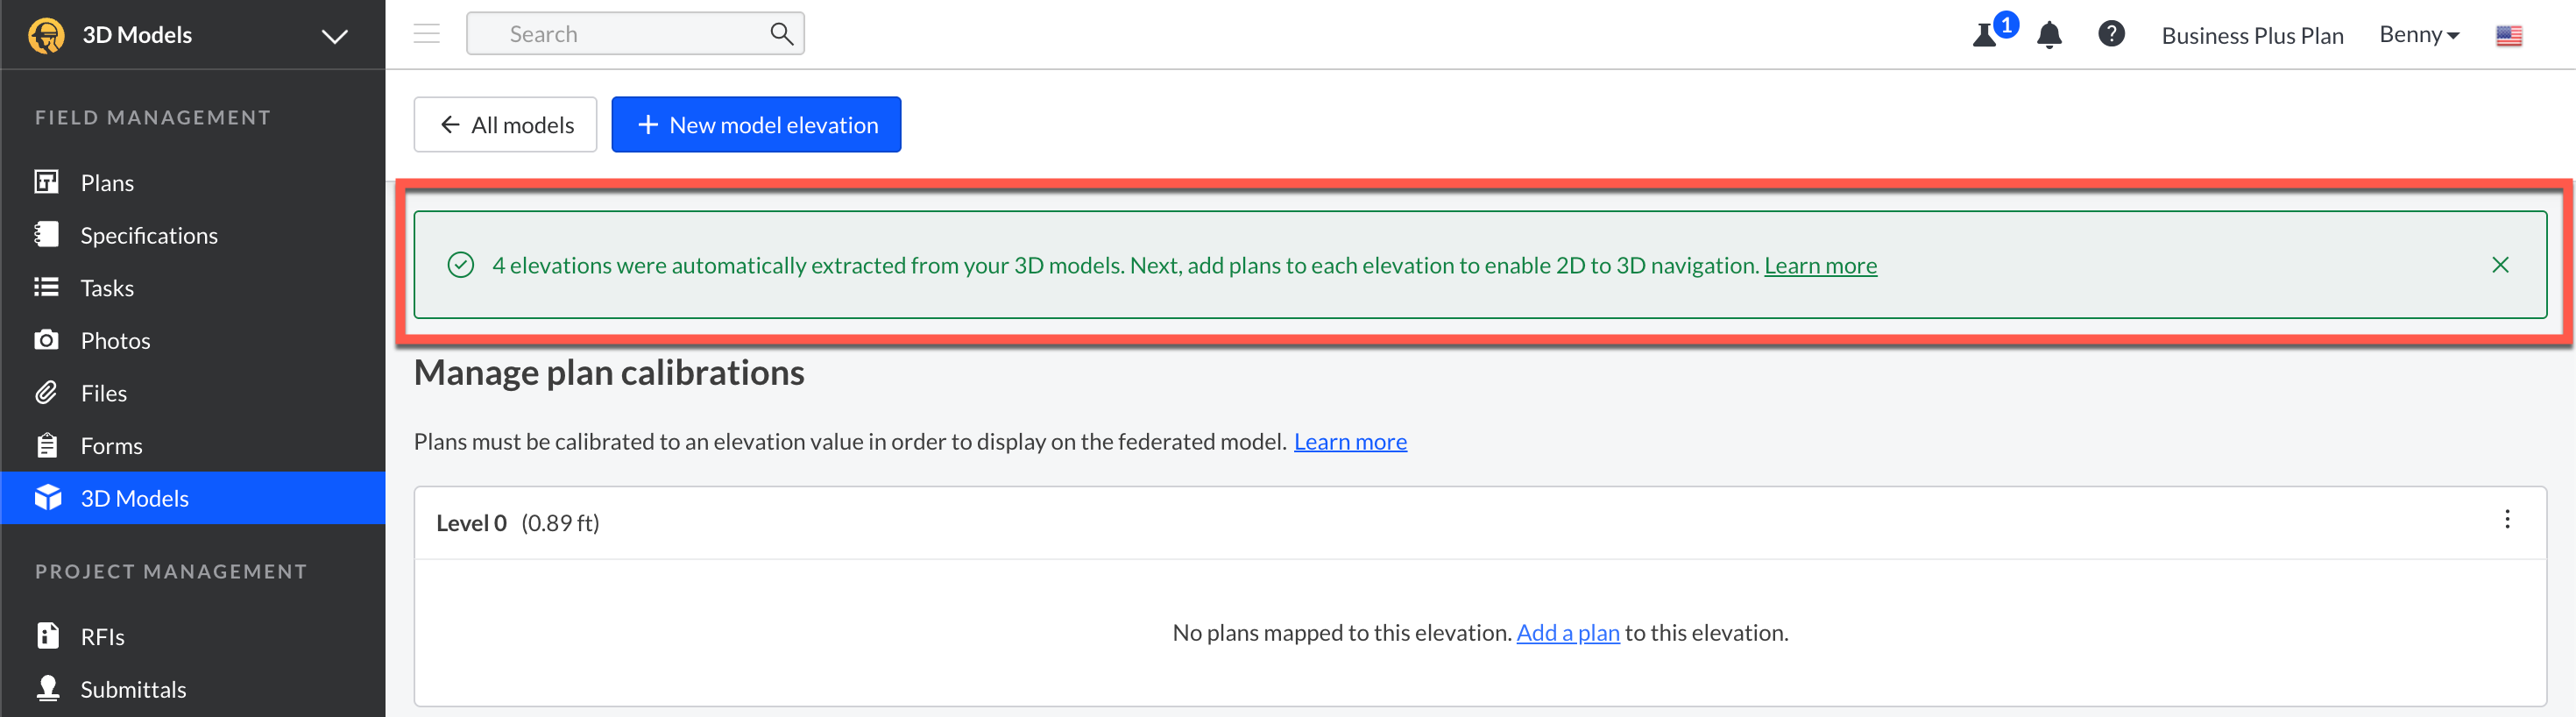This screenshot has height=717, width=2576.
Task: Select Tasks from the sidebar
Action: [106, 288]
